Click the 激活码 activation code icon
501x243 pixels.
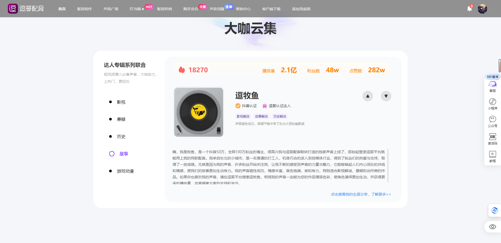tap(492, 137)
